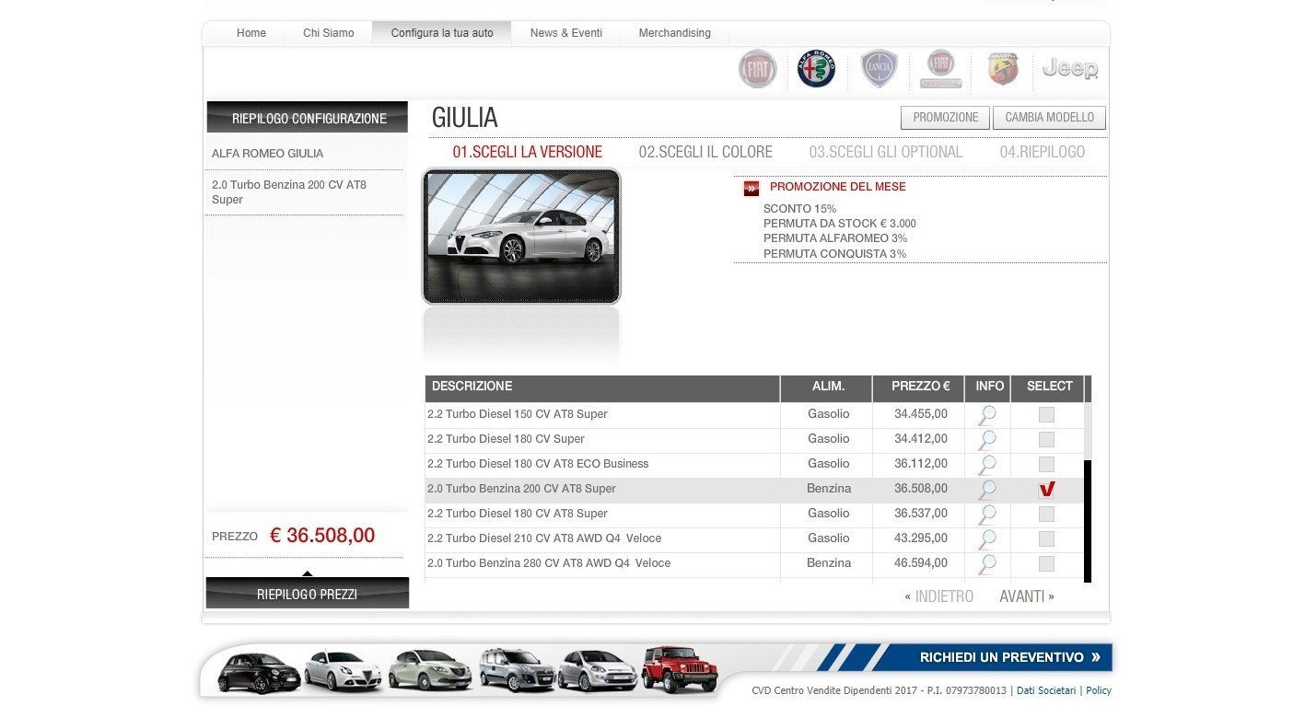The width and height of the screenshot is (1305, 706).
Task: Open the Merchandising tab
Action: pos(675,33)
